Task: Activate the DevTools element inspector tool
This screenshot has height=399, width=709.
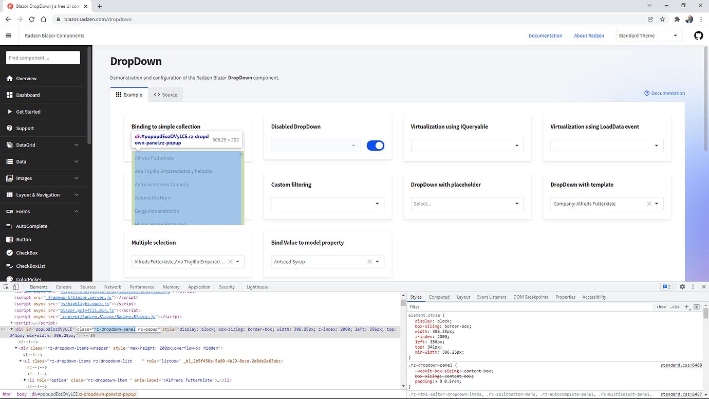Action: coord(6,287)
